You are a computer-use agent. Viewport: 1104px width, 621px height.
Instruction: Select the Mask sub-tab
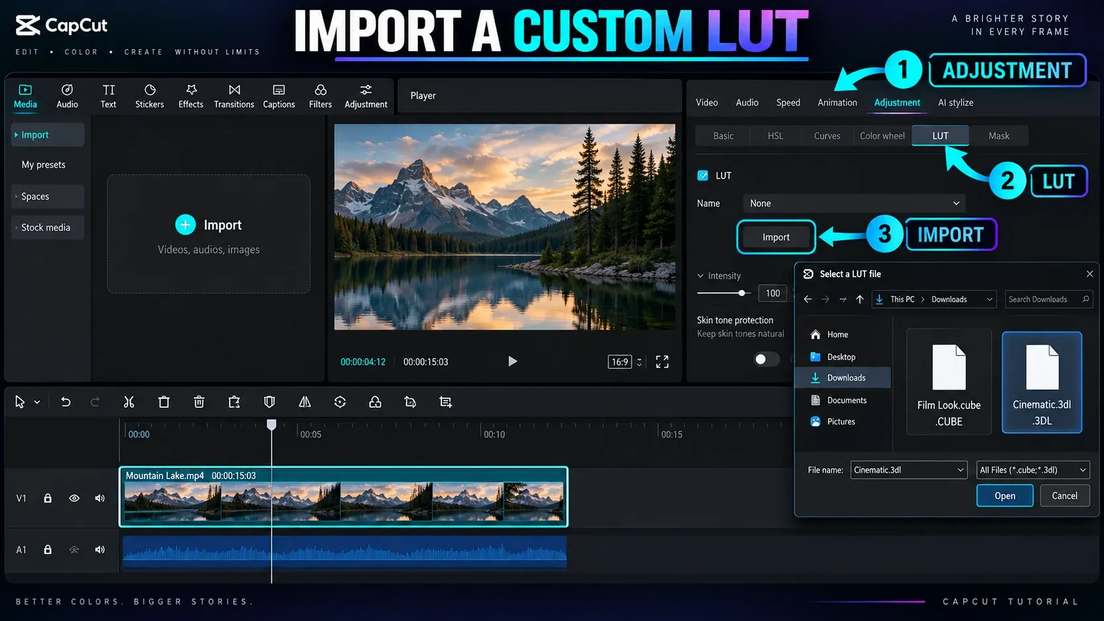click(999, 136)
